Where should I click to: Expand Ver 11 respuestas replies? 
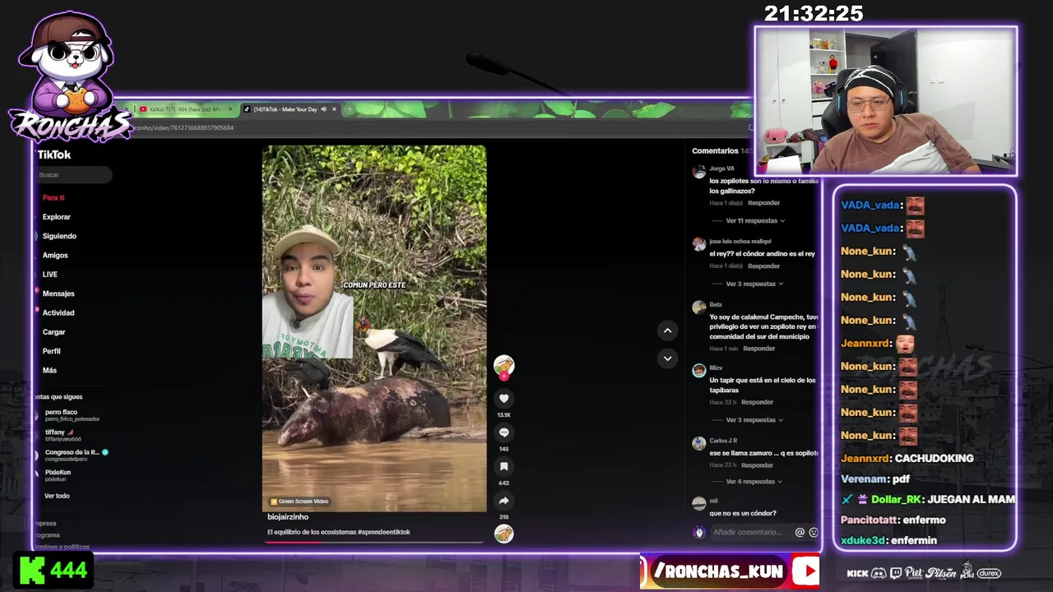click(x=754, y=221)
